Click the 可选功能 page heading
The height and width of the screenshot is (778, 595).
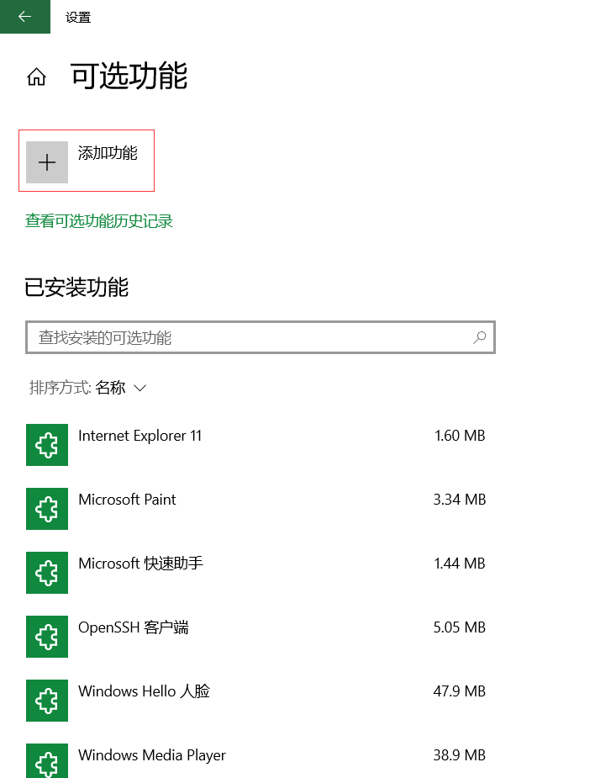(129, 77)
